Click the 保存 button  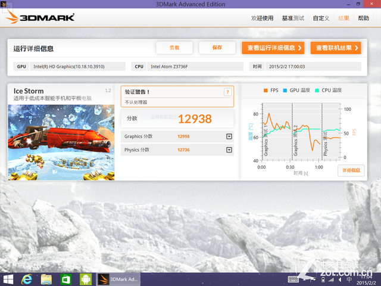217,48
